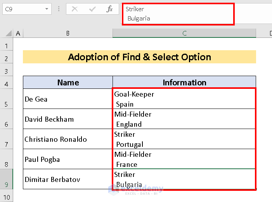Select the cell containing De Gea

(x=68, y=99)
